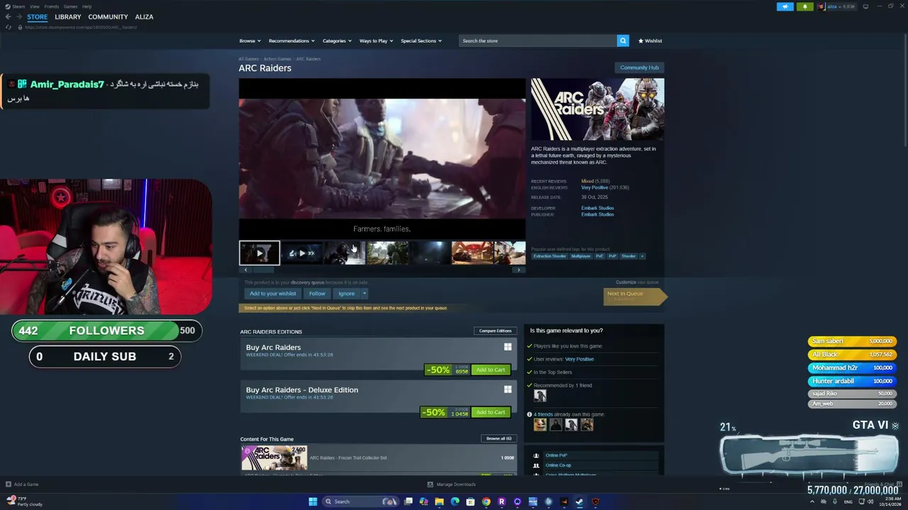Open the Windows Start menu

point(313,501)
